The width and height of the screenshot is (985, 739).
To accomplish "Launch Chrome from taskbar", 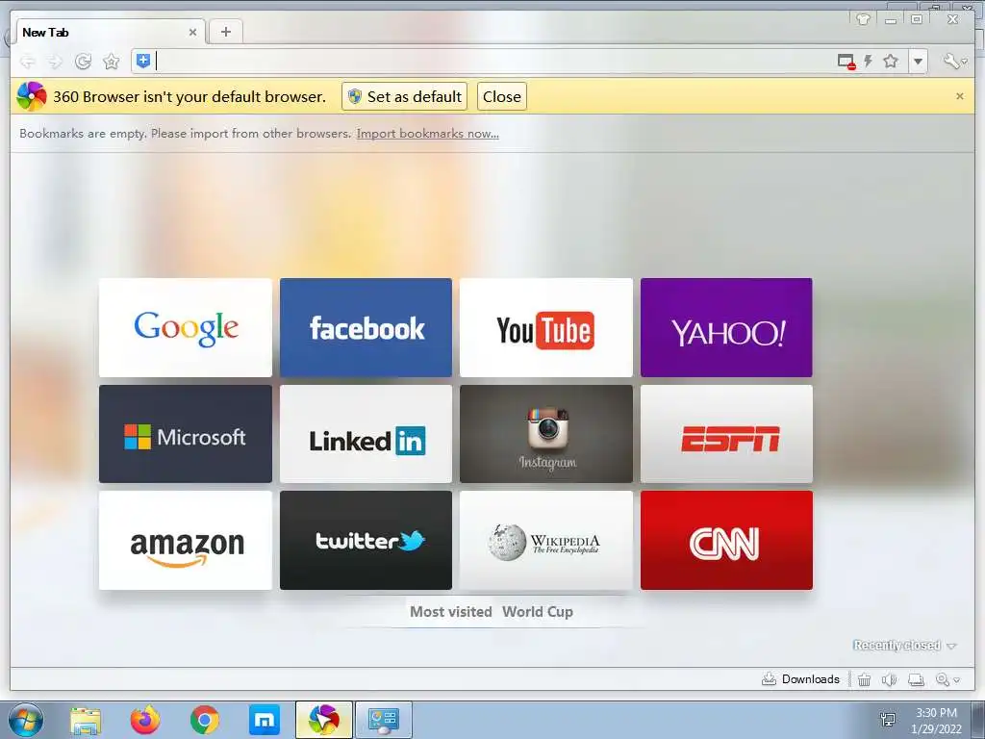I will click(205, 720).
